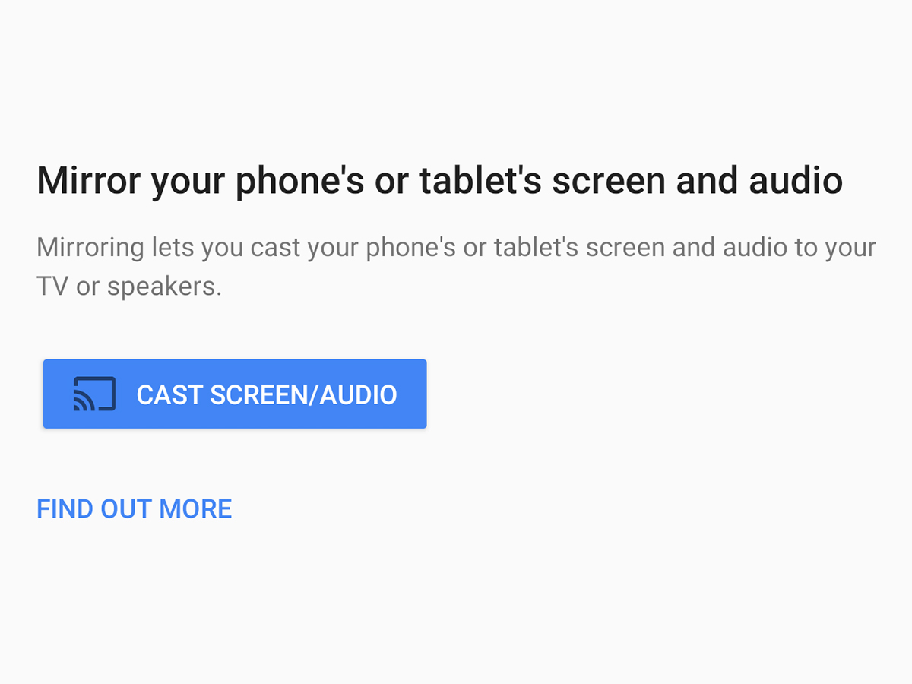This screenshot has width=912, height=684.
Task: Select the 'Mirror your phone's or tablet's' heading
Action: (439, 182)
